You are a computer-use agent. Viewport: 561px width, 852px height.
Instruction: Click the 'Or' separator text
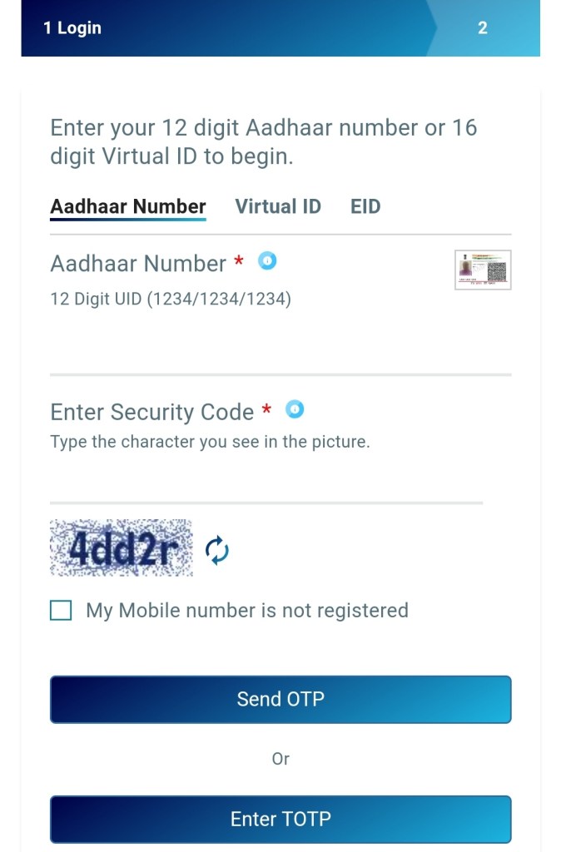point(280,759)
